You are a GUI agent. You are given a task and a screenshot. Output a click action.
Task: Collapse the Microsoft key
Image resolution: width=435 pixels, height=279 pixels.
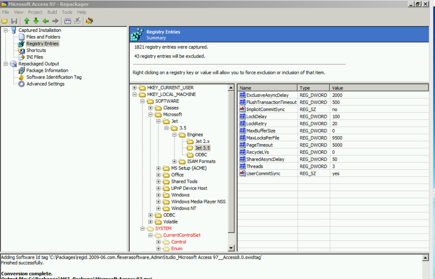pyautogui.click(x=151, y=115)
